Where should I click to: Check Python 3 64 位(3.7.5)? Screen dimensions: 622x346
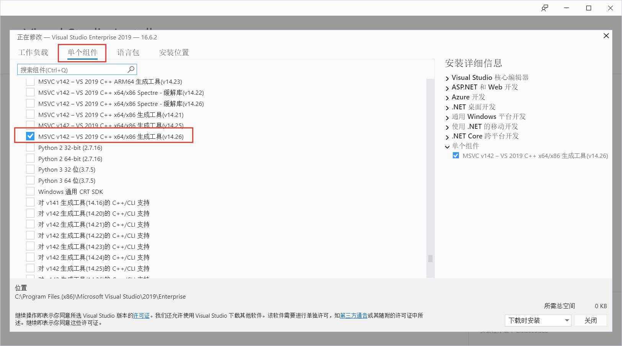[x=30, y=180]
